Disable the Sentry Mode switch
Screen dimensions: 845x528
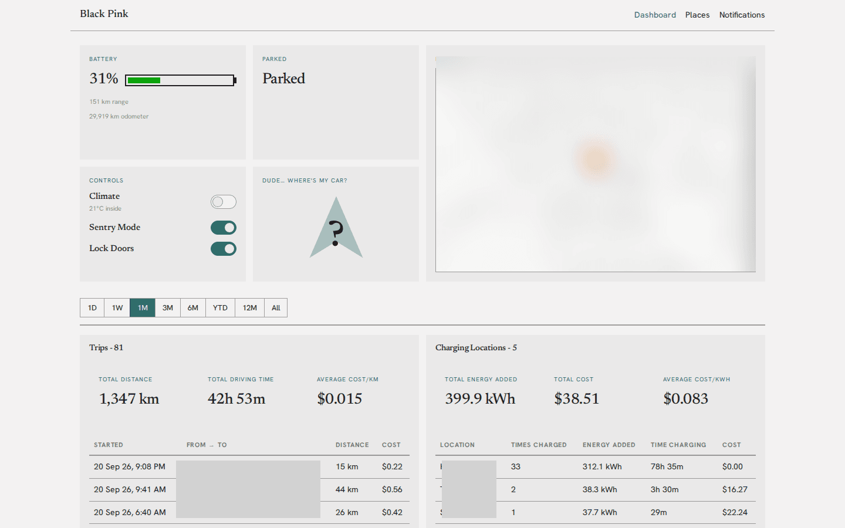click(224, 228)
